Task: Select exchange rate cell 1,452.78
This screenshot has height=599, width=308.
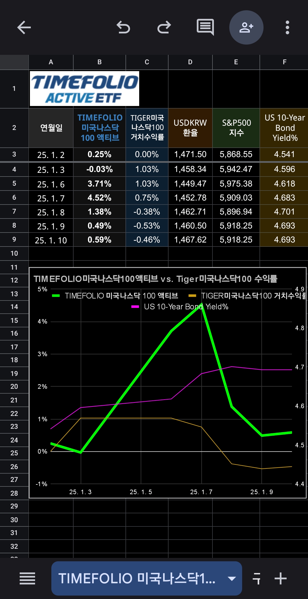Action: tap(190, 198)
